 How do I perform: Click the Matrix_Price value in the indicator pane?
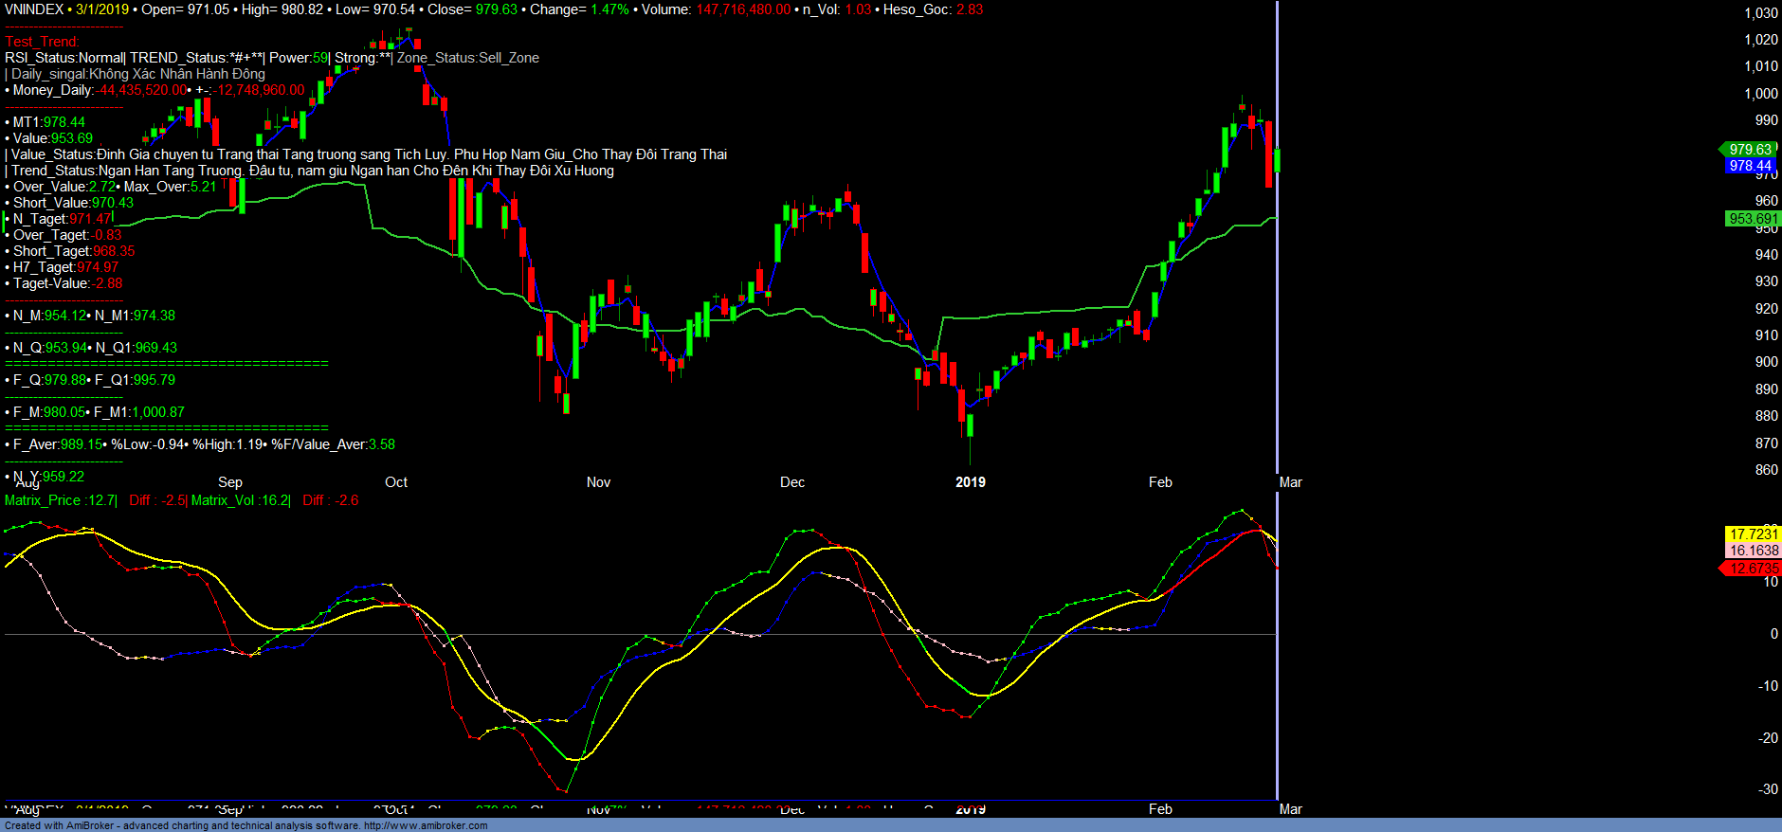point(61,500)
